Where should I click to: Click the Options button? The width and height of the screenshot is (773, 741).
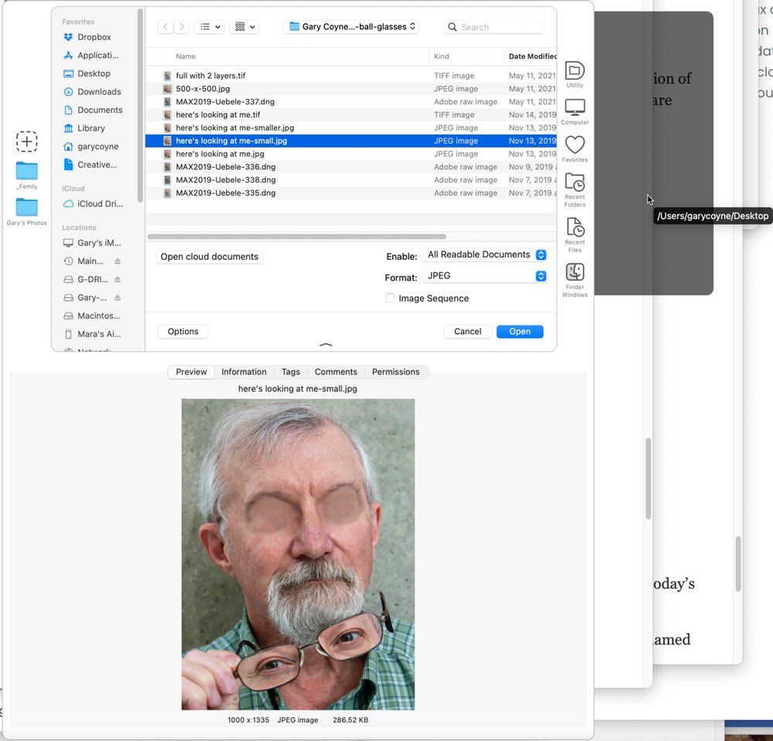pyautogui.click(x=183, y=332)
